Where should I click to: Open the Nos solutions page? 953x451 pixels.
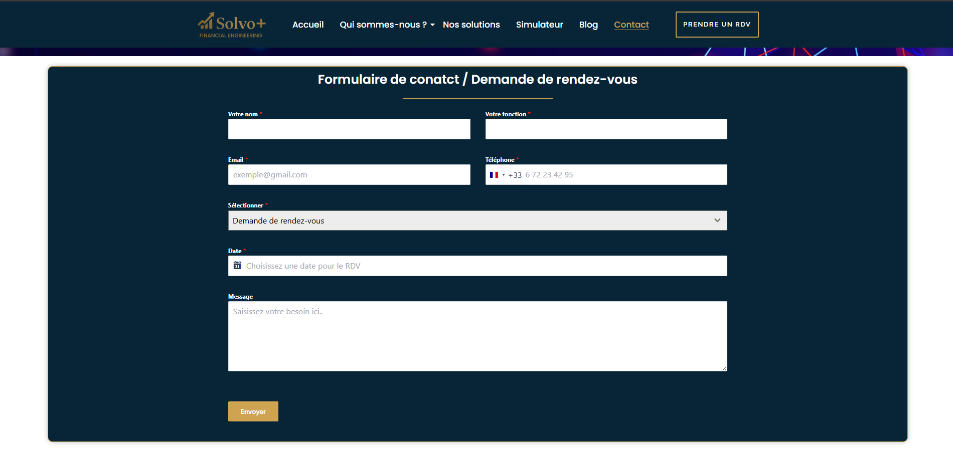471,25
